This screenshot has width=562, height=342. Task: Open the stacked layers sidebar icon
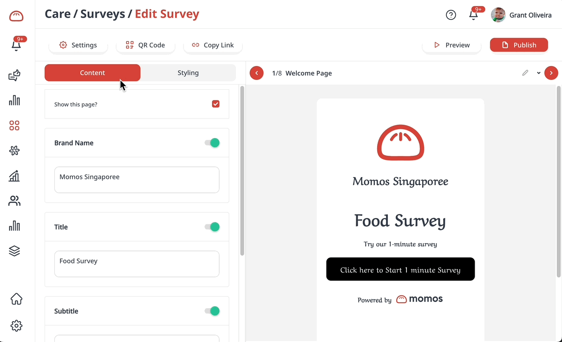[14, 251]
